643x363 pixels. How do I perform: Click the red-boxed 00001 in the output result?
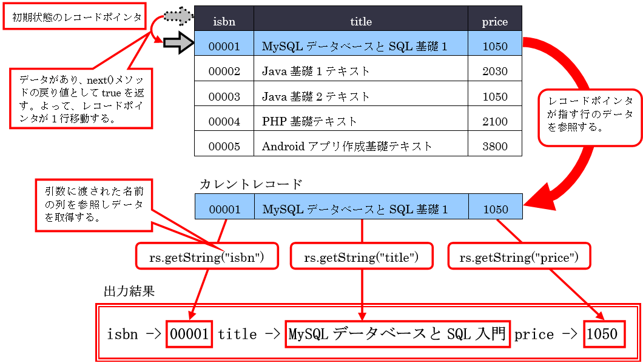[x=190, y=334]
